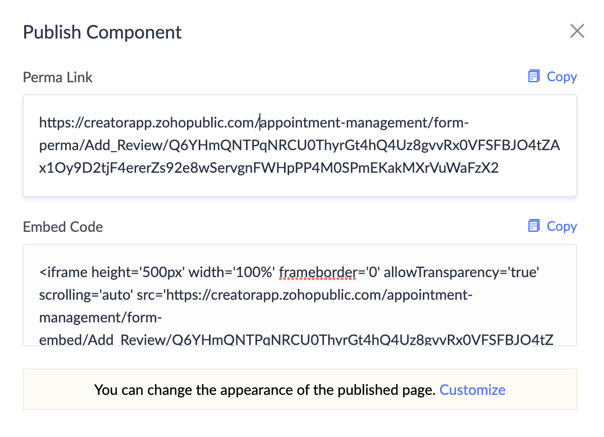Focus the Perma Link text box
Viewport: 604px width, 437px height.
pos(299,145)
